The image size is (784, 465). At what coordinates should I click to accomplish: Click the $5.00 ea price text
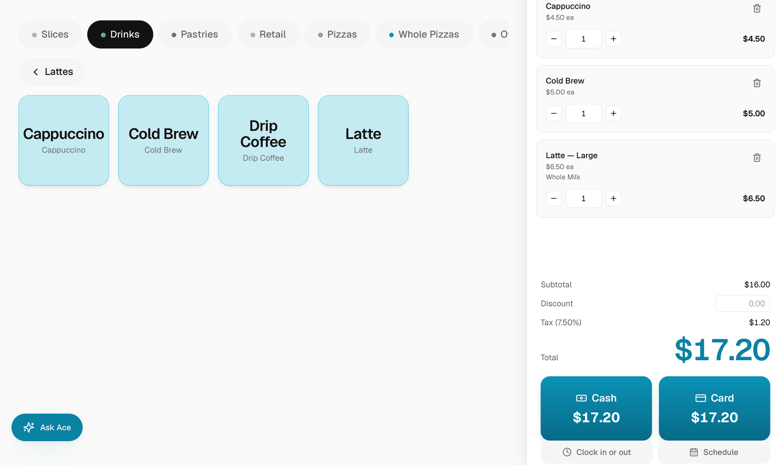pos(560,92)
